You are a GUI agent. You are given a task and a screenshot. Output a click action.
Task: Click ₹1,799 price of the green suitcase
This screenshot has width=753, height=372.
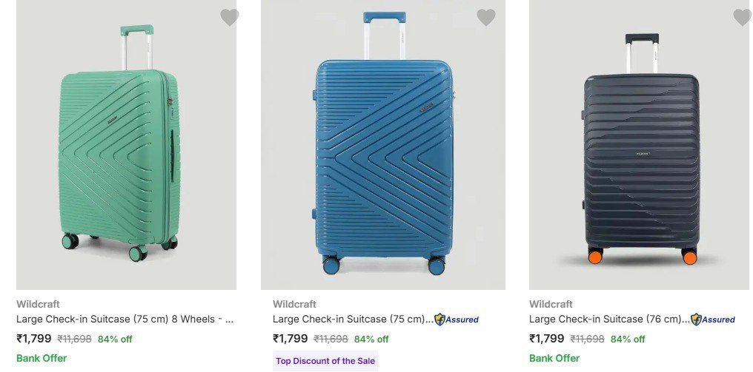coord(34,339)
